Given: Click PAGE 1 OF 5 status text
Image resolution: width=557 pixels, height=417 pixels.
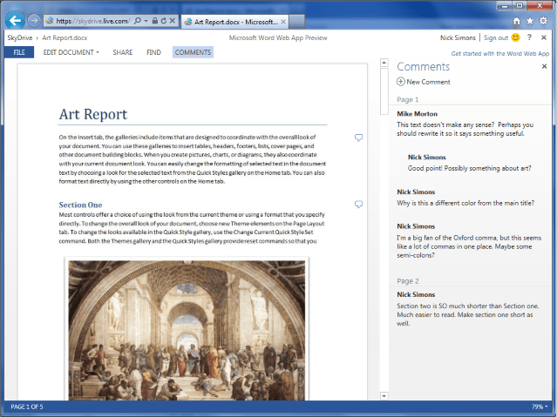Looking at the screenshot, I should pyautogui.click(x=27, y=407).
